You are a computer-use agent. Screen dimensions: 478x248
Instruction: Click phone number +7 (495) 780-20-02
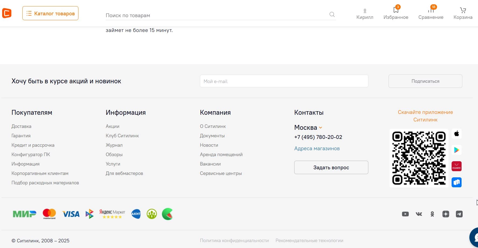click(318, 137)
